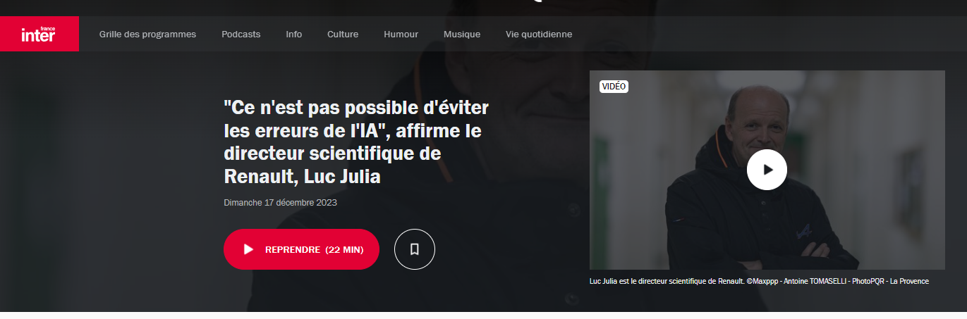Open the France Inter logo home link
967x319 pixels.
coord(39,34)
